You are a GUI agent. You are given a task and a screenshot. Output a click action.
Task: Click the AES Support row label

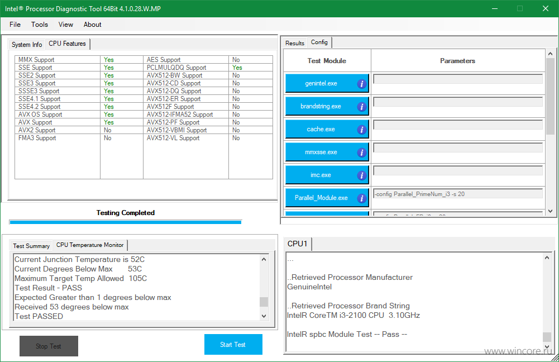[164, 60]
